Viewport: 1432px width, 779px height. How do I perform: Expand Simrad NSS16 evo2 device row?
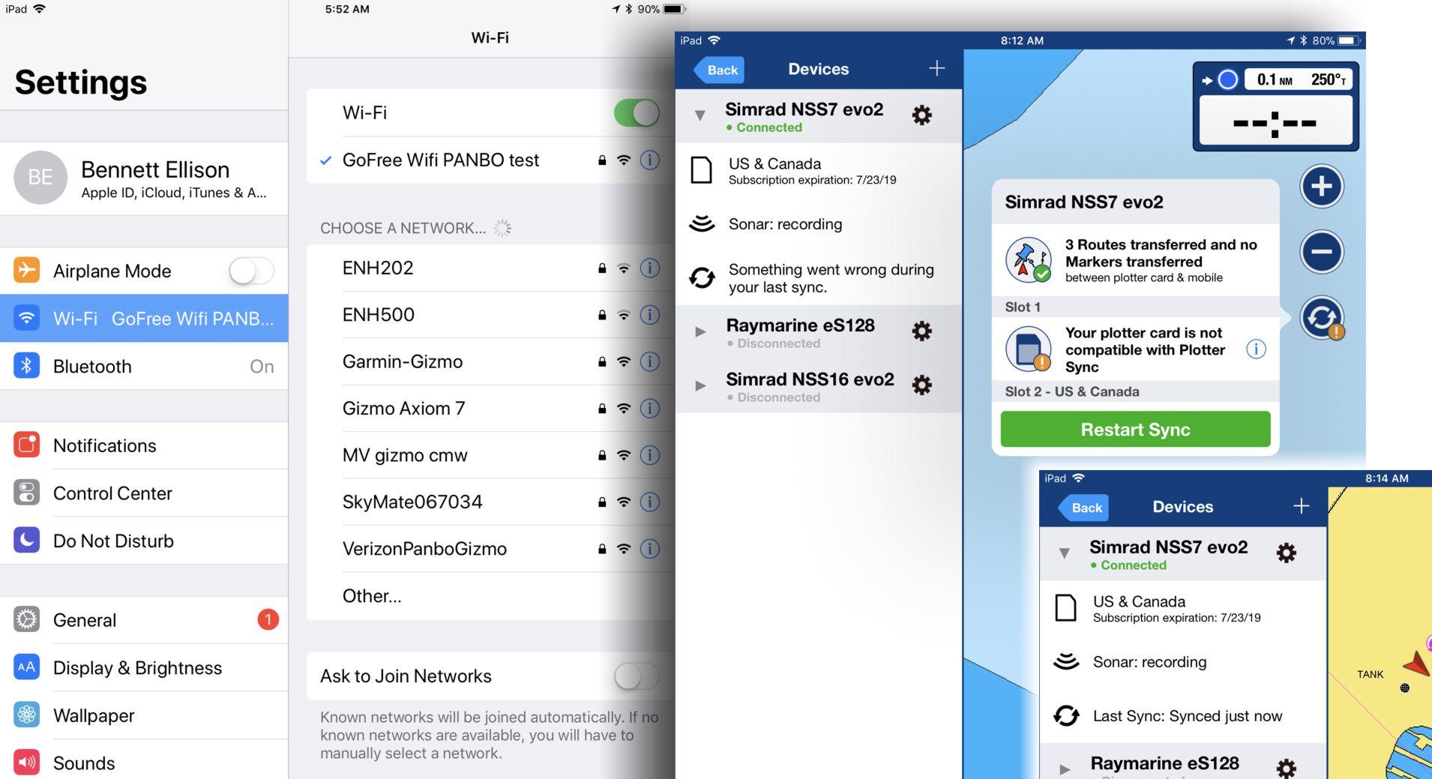(700, 385)
